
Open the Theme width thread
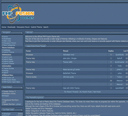click(x=68, y=62)
